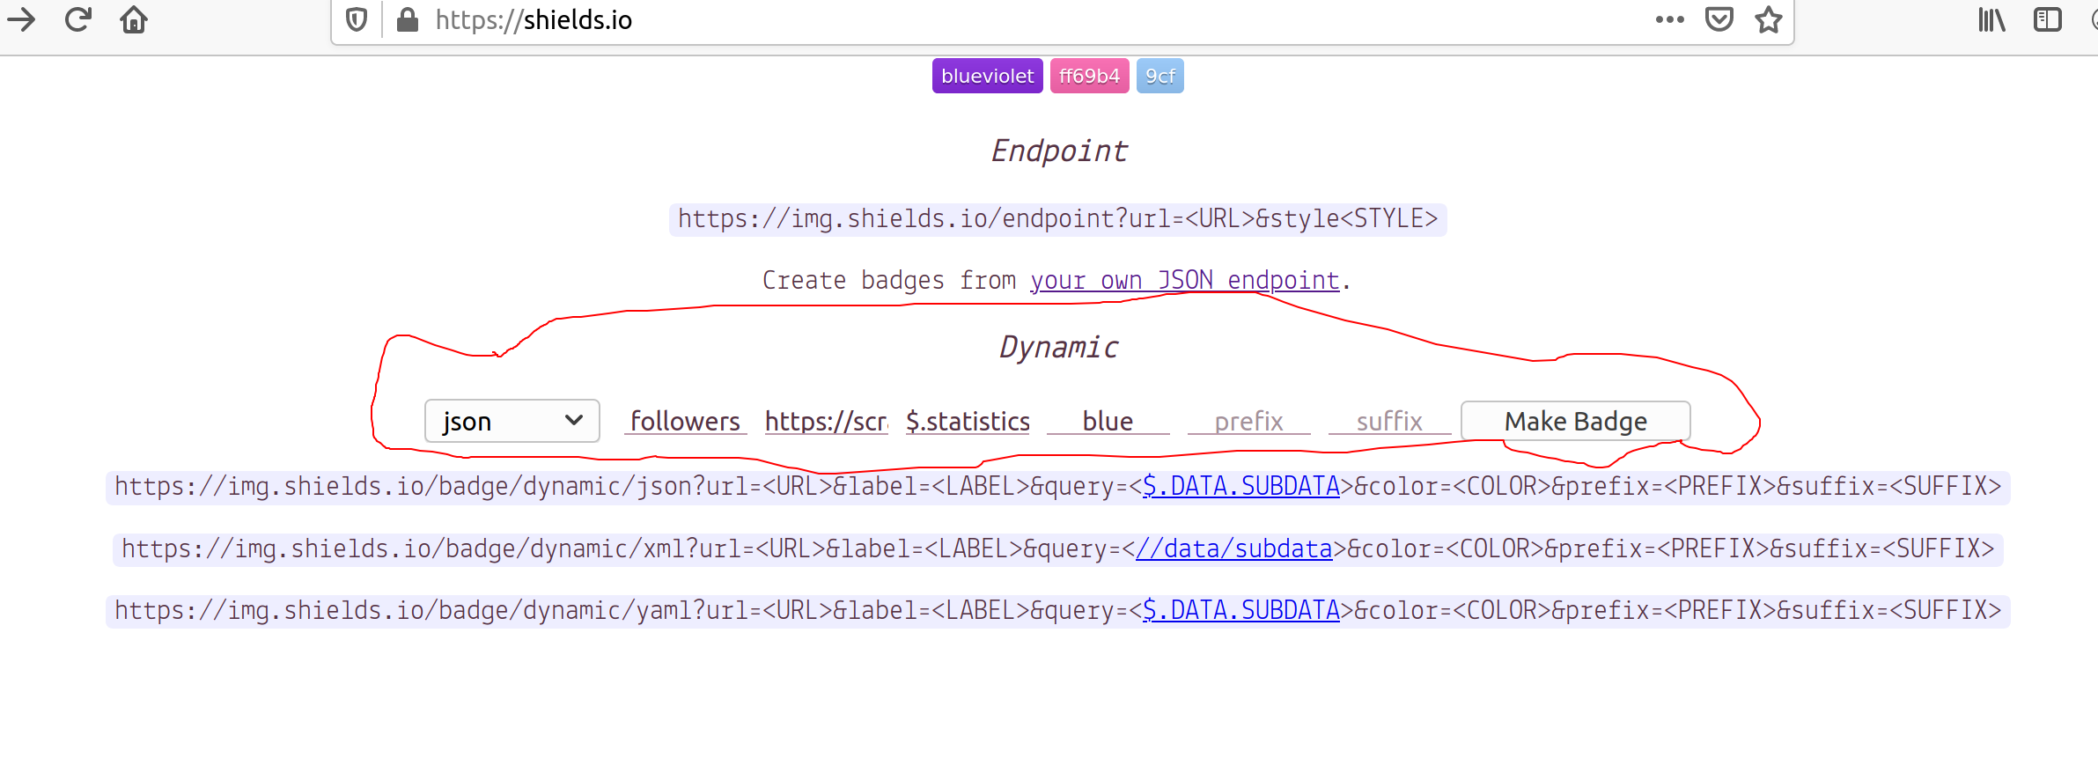Click the browser forward arrow

[21, 19]
